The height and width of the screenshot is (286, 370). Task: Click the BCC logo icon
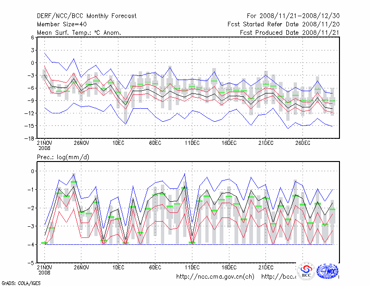click(x=306, y=271)
